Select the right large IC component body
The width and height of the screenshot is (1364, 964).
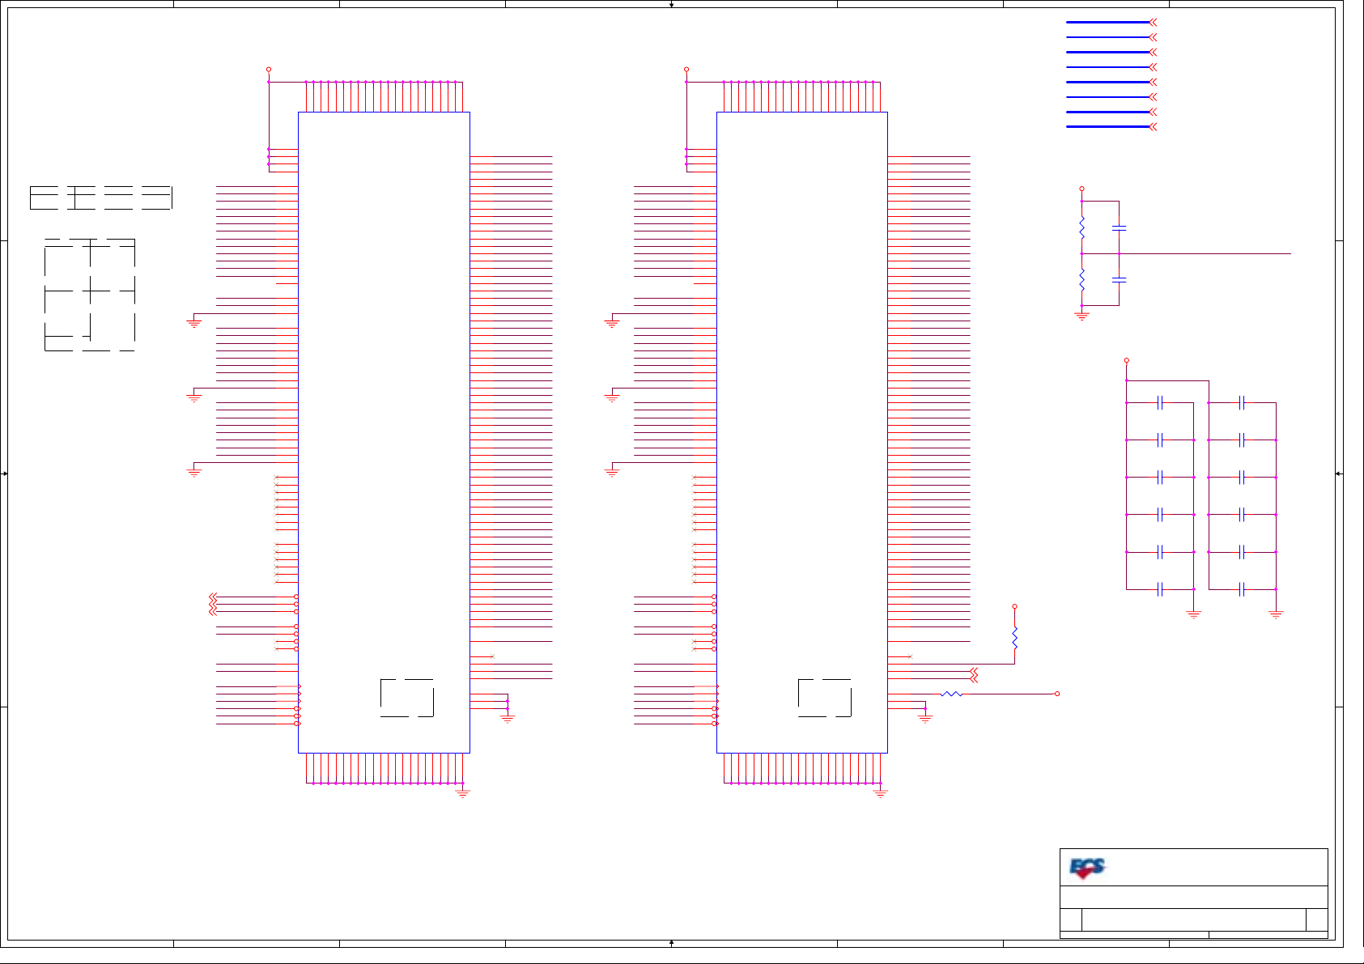(802, 432)
